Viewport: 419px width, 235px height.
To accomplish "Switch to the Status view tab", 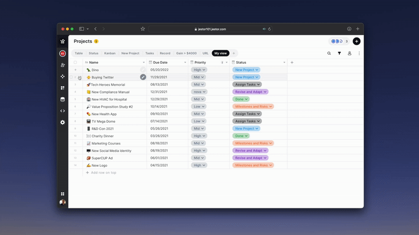I will tap(94, 53).
